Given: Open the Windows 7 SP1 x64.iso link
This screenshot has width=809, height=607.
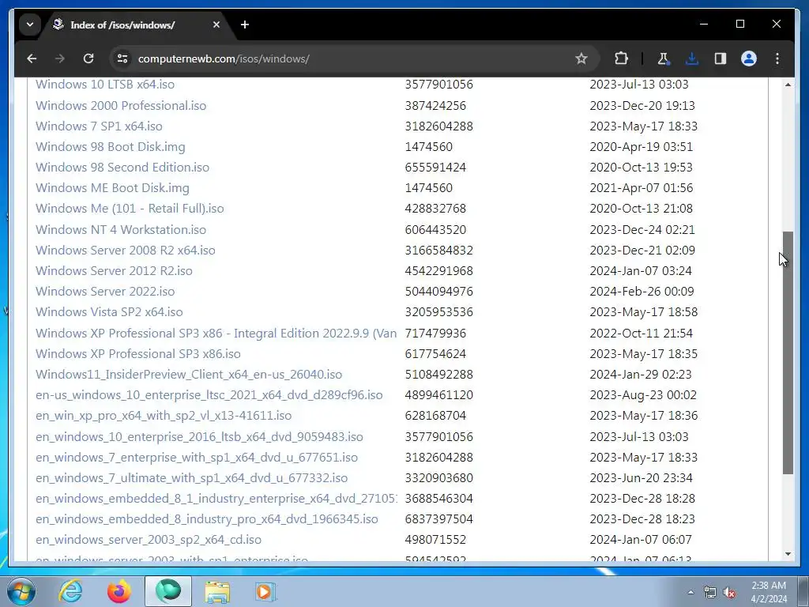Looking at the screenshot, I should pyautogui.click(x=99, y=126).
